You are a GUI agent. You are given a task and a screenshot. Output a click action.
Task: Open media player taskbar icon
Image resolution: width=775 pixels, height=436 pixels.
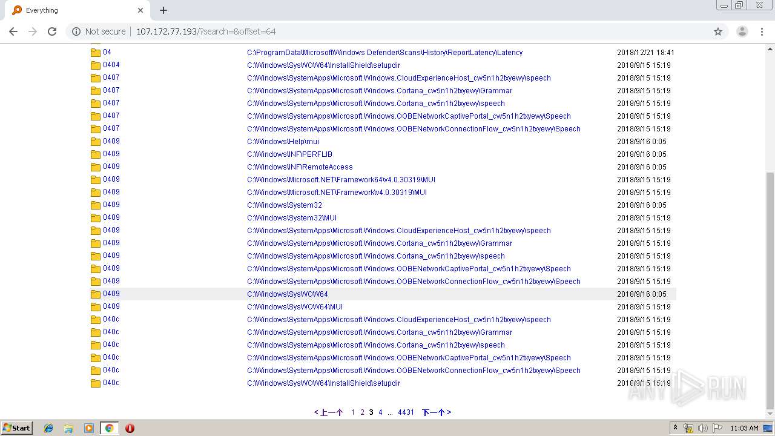tap(89, 428)
